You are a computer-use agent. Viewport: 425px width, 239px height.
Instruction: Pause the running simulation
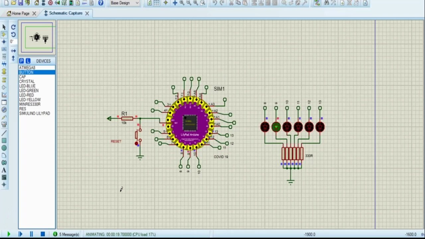click(x=31, y=234)
